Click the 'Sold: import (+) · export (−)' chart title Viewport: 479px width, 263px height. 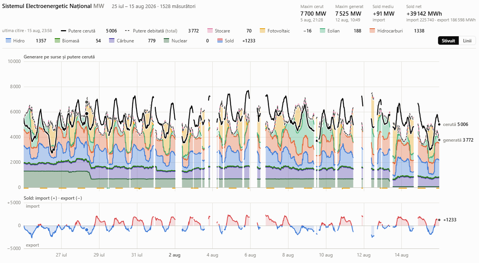coord(53,198)
